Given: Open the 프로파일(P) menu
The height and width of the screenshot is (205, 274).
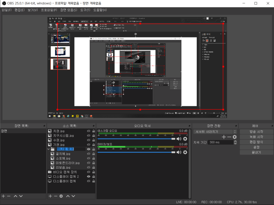Looking at the screenshot, I should (49, 10).
